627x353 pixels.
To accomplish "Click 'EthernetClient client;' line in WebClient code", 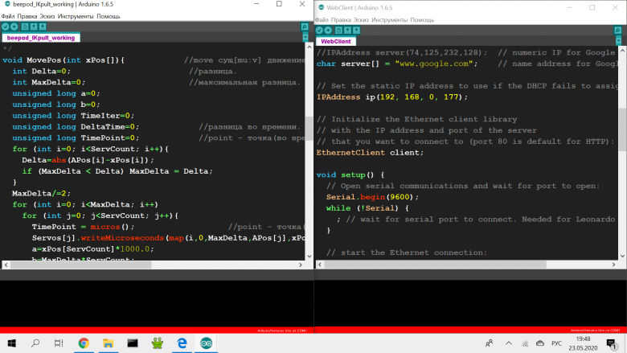I will (x=370, y=153).
